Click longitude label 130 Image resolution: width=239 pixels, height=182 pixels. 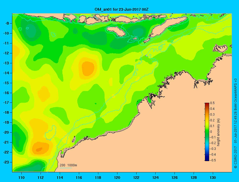[213, 178]
